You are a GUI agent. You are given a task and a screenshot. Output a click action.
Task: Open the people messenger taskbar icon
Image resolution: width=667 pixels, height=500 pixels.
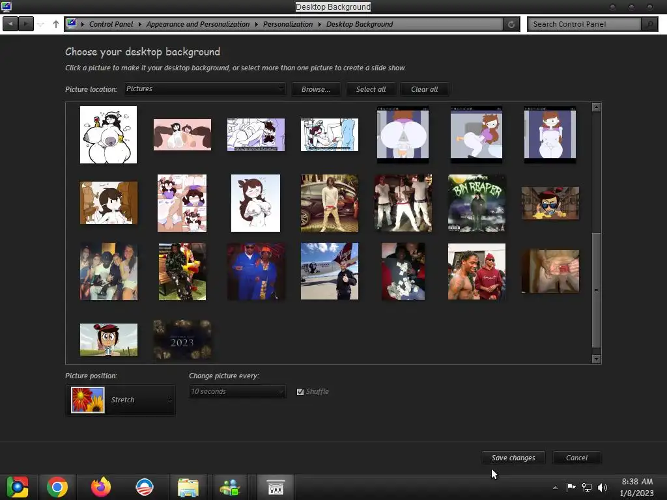230,487
